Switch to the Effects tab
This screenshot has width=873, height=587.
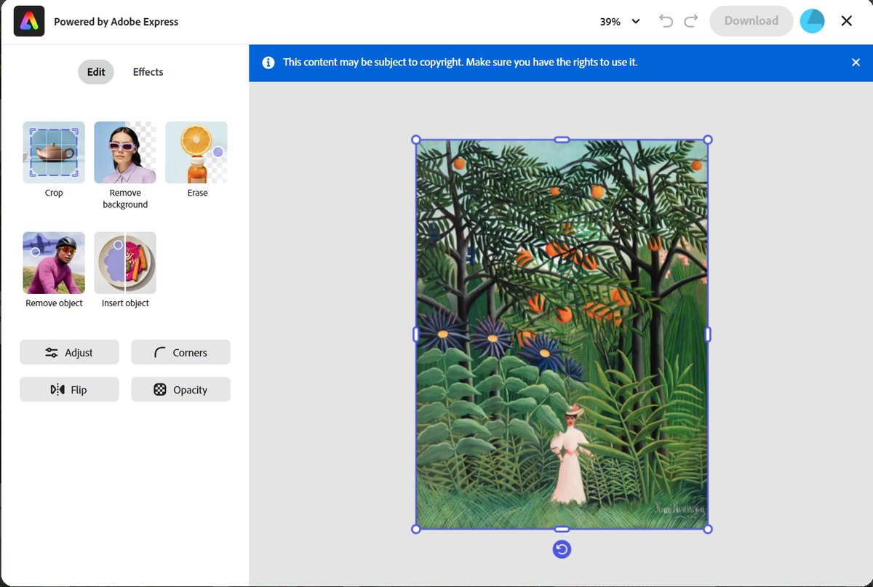click(148, 72)
